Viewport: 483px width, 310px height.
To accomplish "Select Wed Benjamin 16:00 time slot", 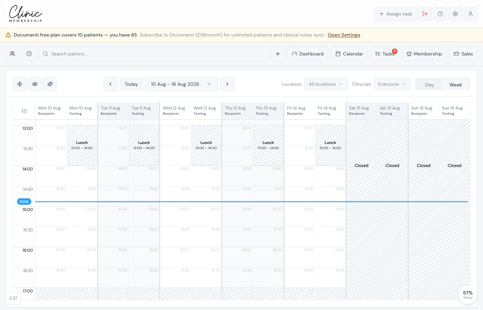I will click(x=175, y=257).
